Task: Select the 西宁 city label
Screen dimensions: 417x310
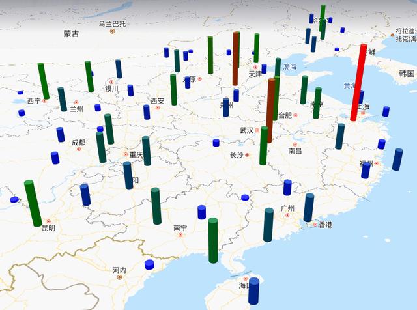Action: pos(34,101)
